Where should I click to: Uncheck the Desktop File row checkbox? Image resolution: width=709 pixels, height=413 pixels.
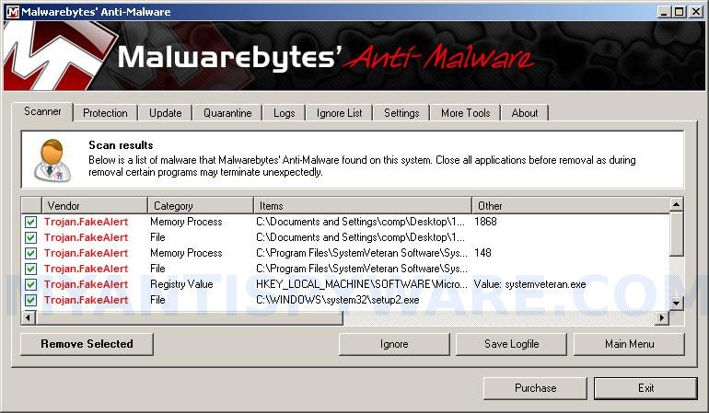[30, 237]
